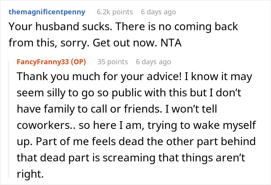271x185 pixels.
Task: Click the final word 'right.' in the reply
Action: point(28,174)
